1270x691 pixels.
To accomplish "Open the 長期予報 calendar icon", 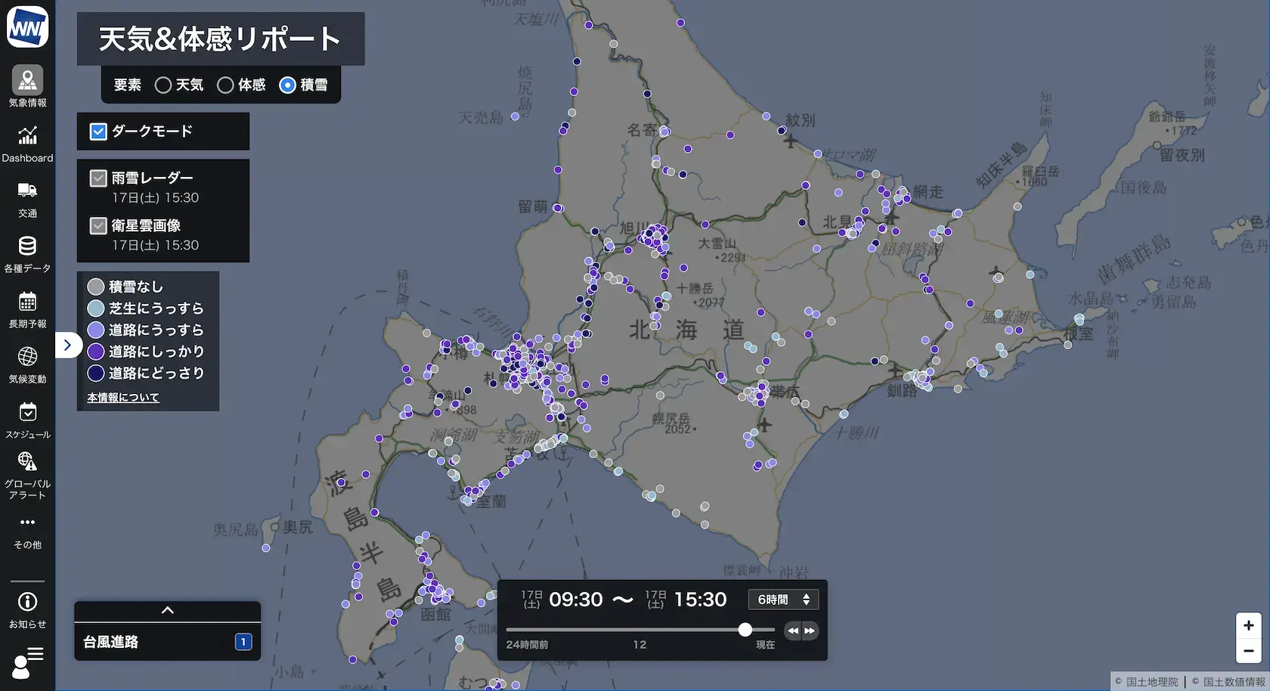I will pyautogui.click(x=27, y=302).
